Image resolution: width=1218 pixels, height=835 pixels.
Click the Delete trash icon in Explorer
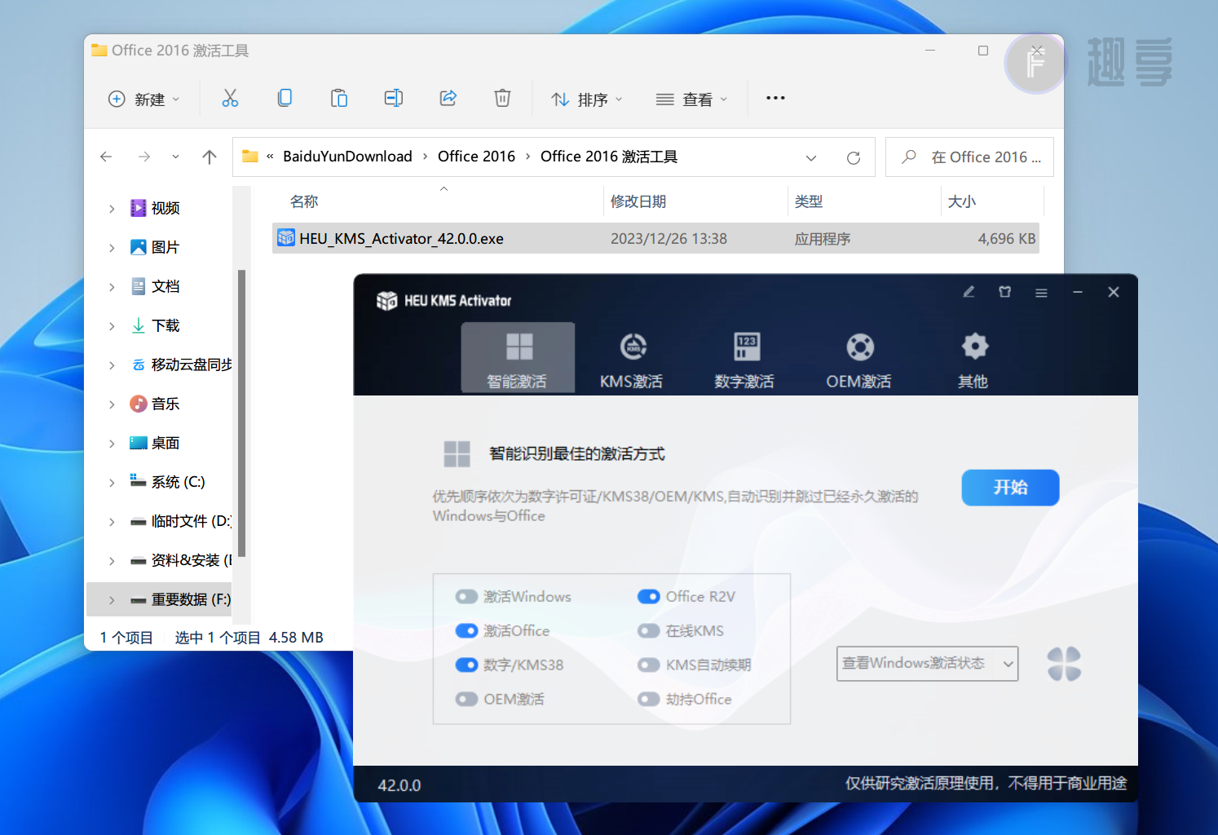tap(503, 99)
